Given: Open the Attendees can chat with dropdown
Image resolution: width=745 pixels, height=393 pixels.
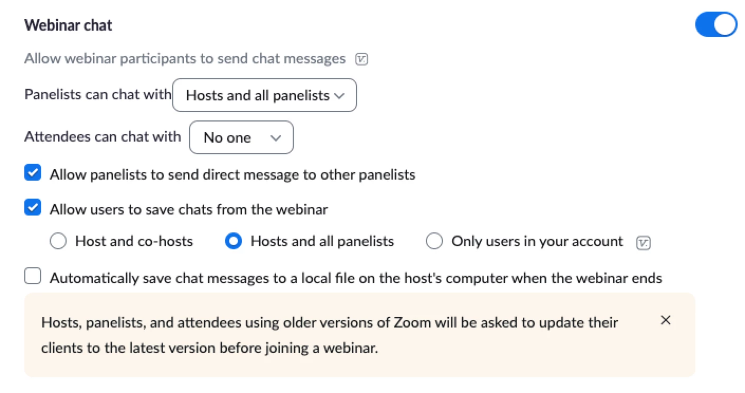Looking at the screenshot, I should pos(241,138).
